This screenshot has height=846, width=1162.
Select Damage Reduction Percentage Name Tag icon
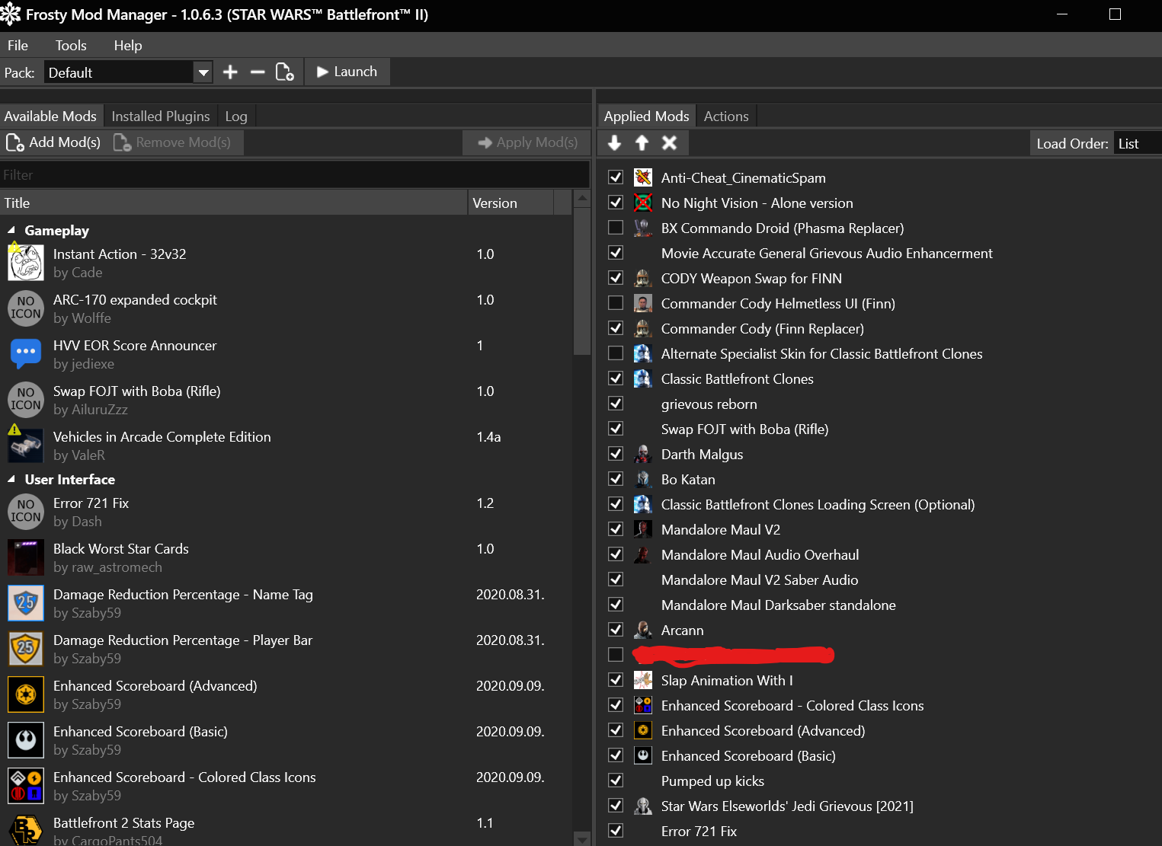[x=26, y=603]
